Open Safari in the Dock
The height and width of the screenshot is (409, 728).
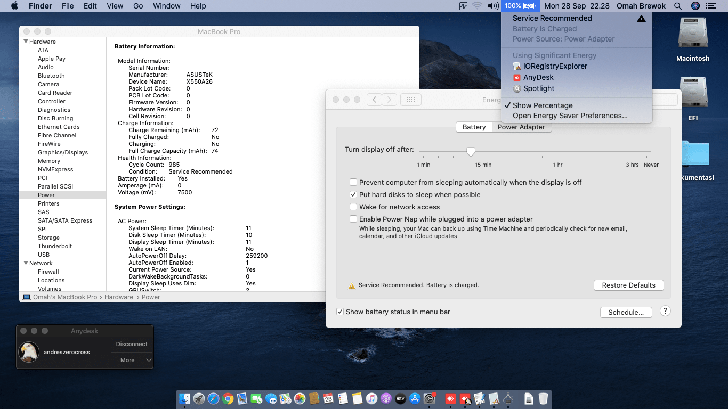tap(214, 398)
